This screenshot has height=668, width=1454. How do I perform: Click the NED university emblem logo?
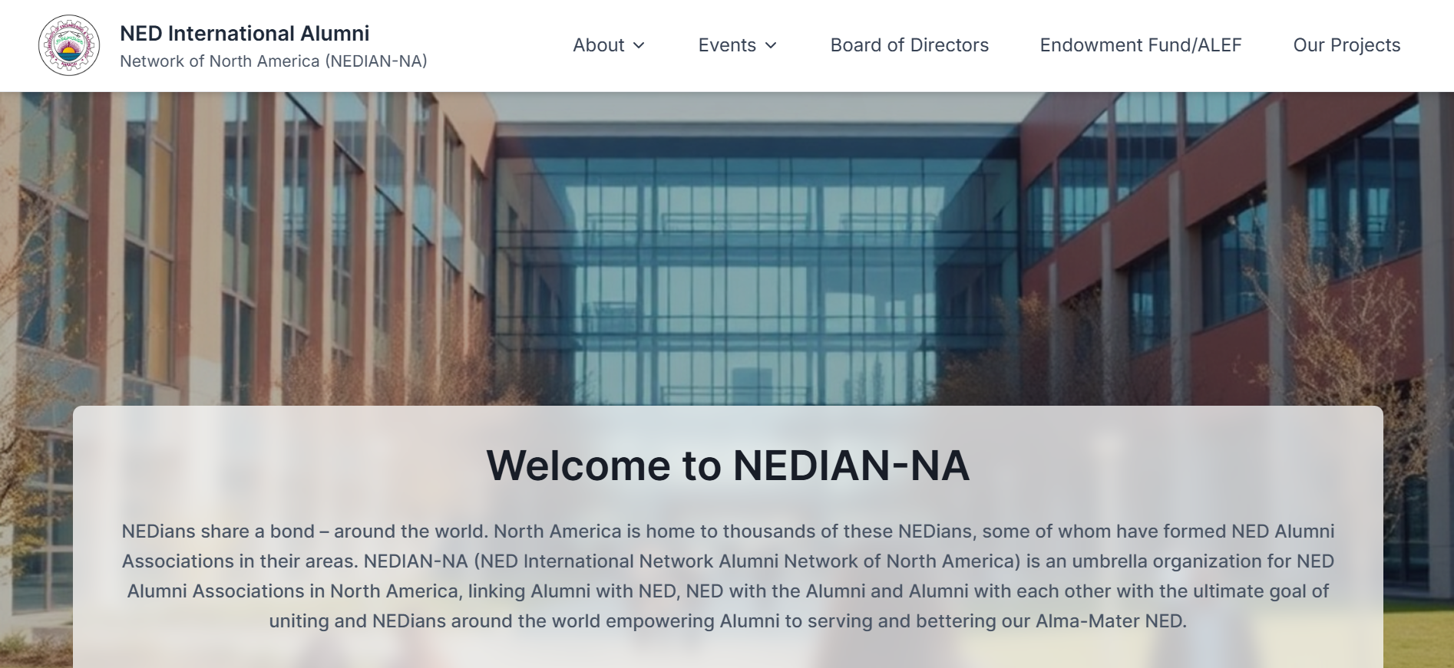[x=69, y=45]
